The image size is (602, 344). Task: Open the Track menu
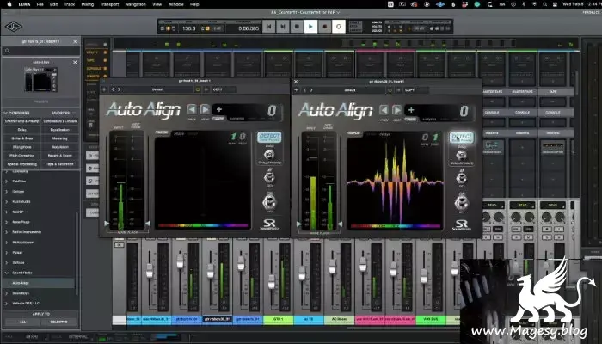[x=70, y=4]
